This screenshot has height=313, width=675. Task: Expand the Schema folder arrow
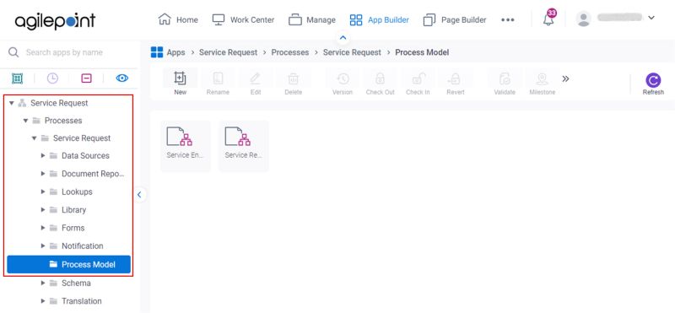coord(43,283)
